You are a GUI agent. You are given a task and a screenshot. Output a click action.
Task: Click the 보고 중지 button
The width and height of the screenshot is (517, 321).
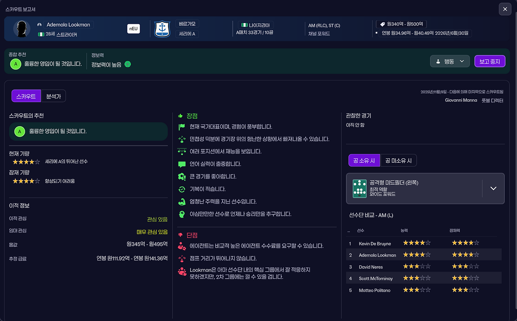[490, 61]
